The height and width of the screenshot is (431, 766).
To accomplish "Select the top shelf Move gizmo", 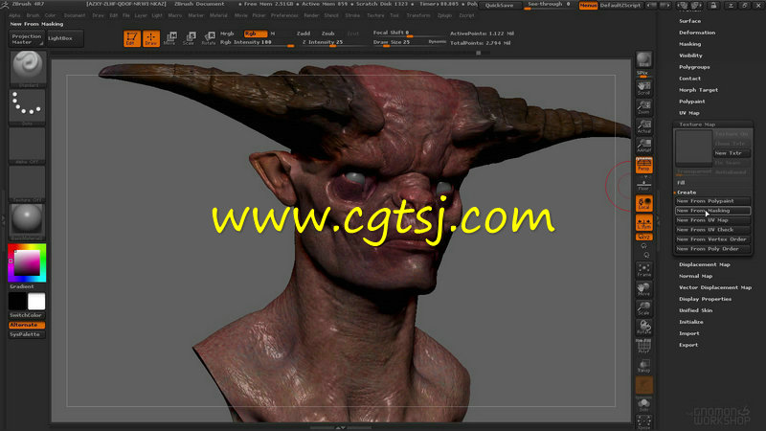I will click(x=170, y=38).
